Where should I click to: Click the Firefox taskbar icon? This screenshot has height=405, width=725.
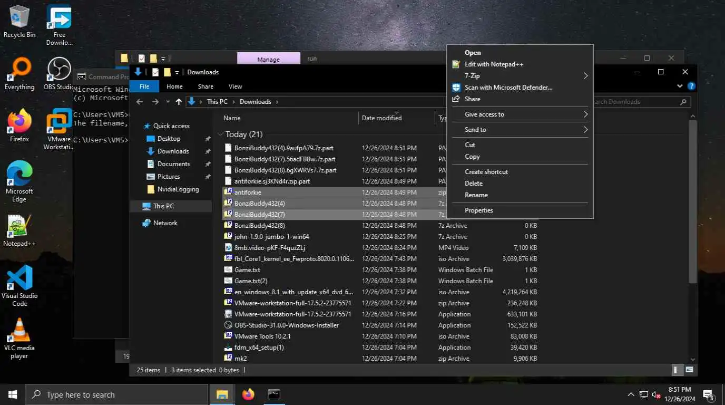click(248, 394)
